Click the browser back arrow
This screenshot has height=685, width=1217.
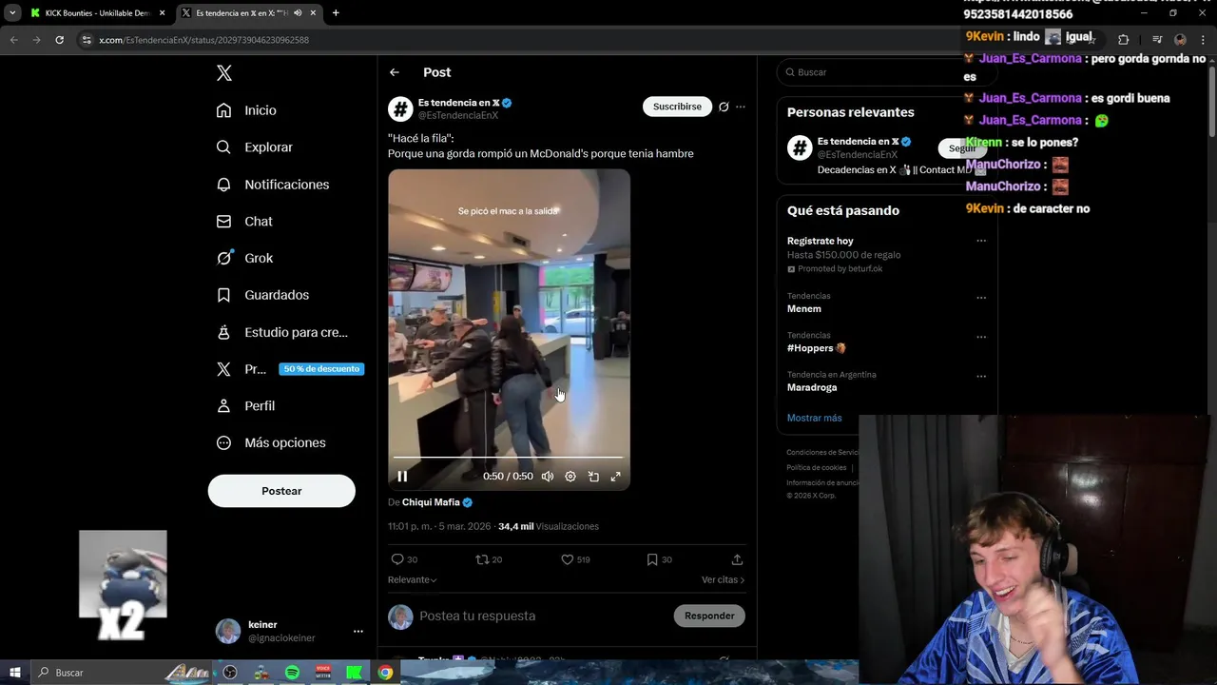pos(14,40)
